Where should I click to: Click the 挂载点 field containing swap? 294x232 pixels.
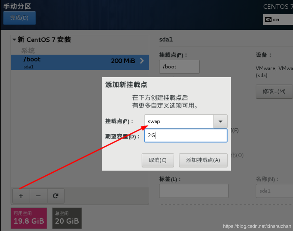coord(179,121)
